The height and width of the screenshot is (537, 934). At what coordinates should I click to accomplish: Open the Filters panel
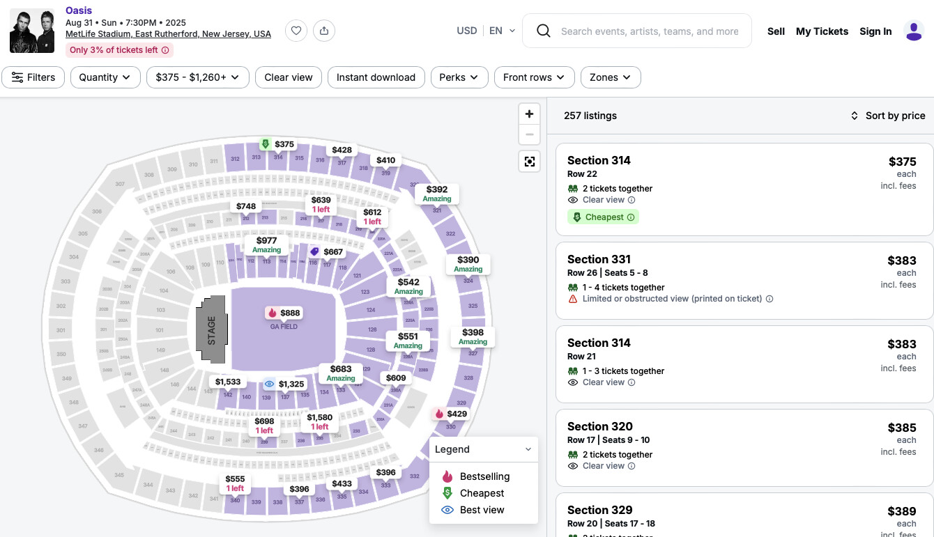pyautogui.click(x=33, y=77)
